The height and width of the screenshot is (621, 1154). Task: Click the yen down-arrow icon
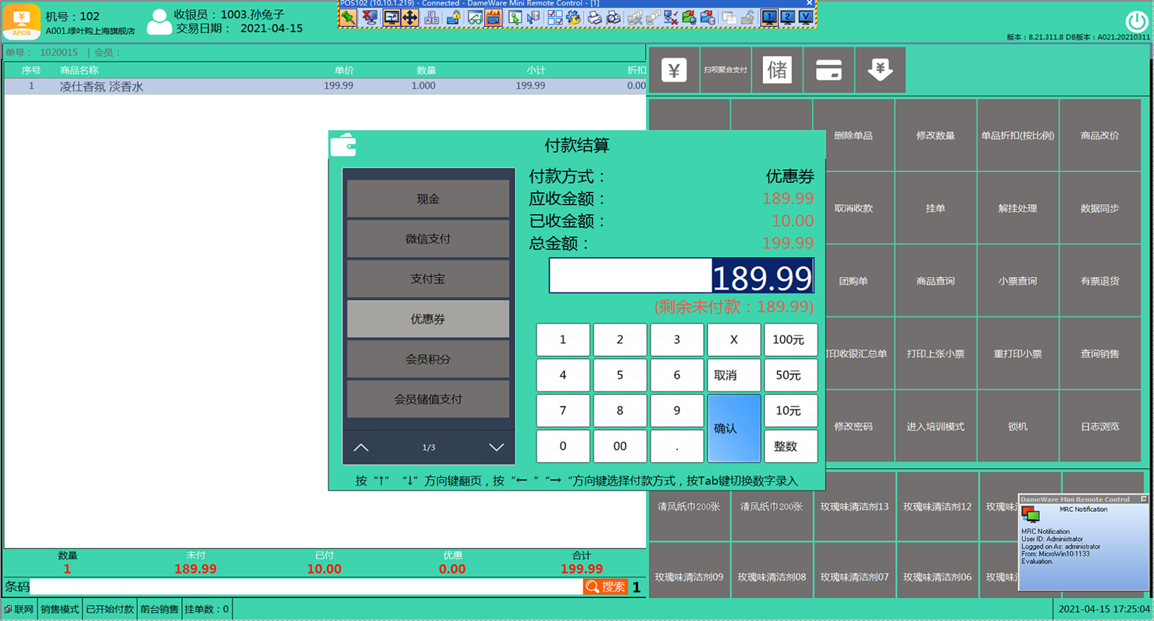(x=880, y=70)
